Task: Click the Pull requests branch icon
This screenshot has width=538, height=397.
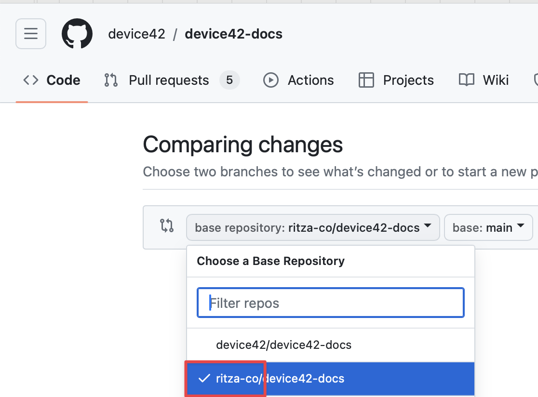Action: click(111, 80)
